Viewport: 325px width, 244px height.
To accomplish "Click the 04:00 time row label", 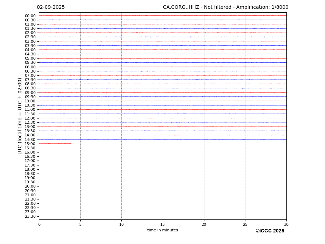I will (30, 50).
